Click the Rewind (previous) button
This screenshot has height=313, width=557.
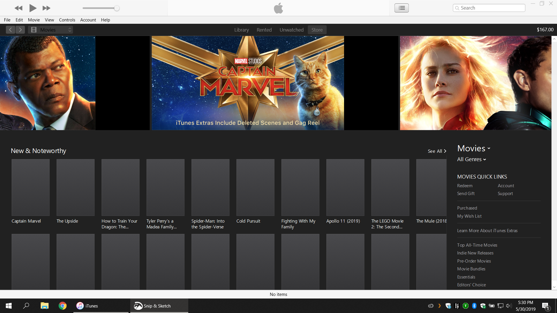pyautogui.click(x=18, y=8)
